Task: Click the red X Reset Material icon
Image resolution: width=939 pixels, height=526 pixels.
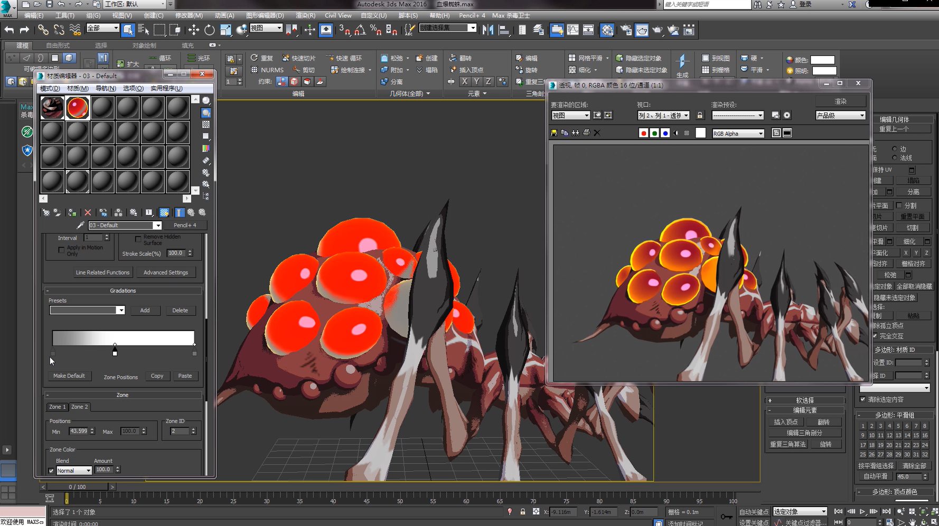Action: pos(88,213)
